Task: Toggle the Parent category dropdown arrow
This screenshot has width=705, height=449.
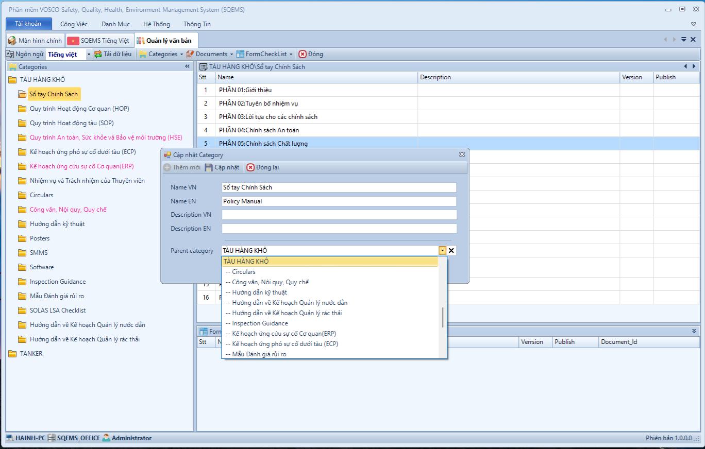Action: [x=442, y=251]
